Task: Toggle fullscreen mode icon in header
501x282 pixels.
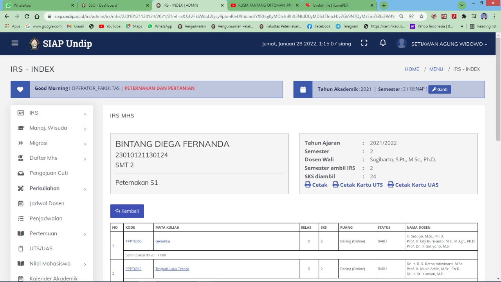Action: (364, 43)
